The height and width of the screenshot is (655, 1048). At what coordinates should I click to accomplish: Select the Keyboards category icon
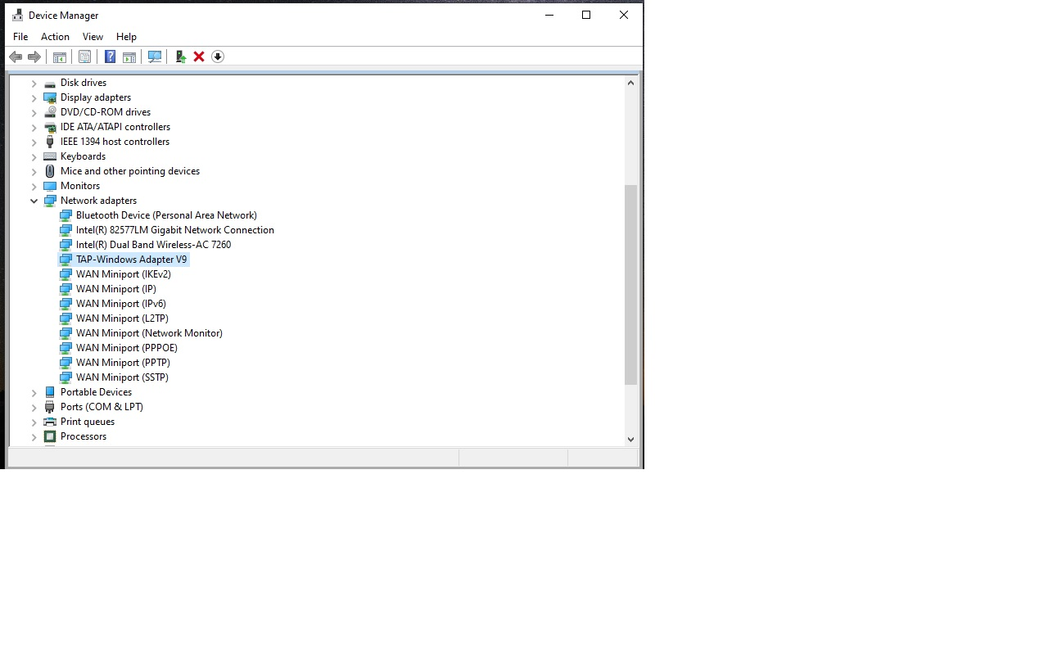pyautogui.click(x=50, y=156)
